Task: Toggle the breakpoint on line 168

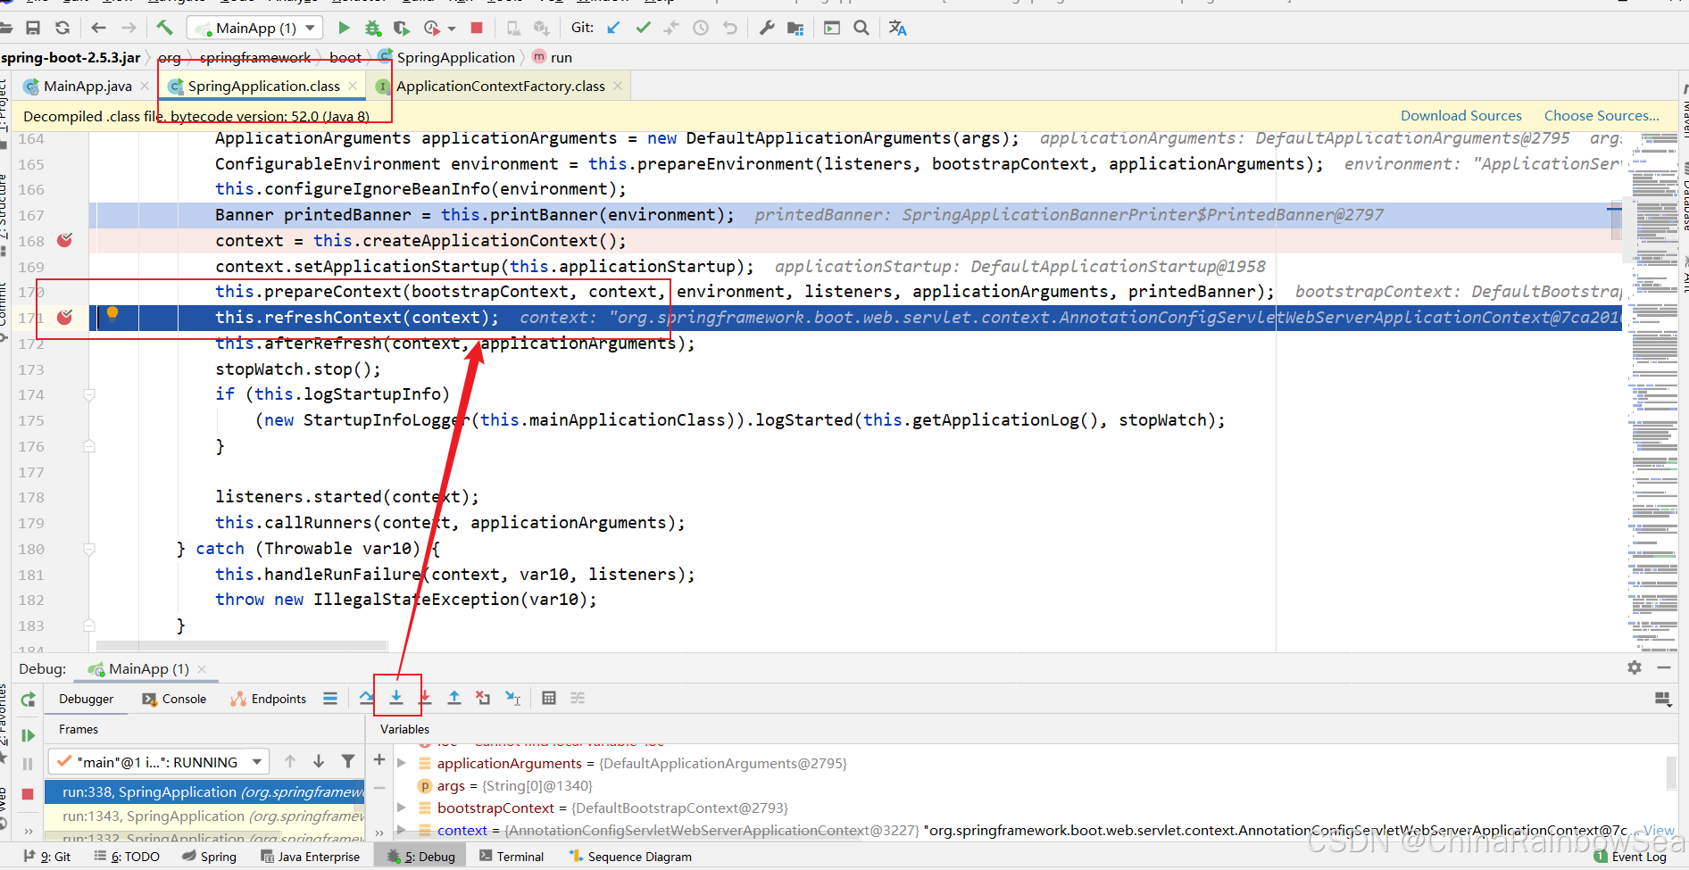Action: (x=64, y=240)
